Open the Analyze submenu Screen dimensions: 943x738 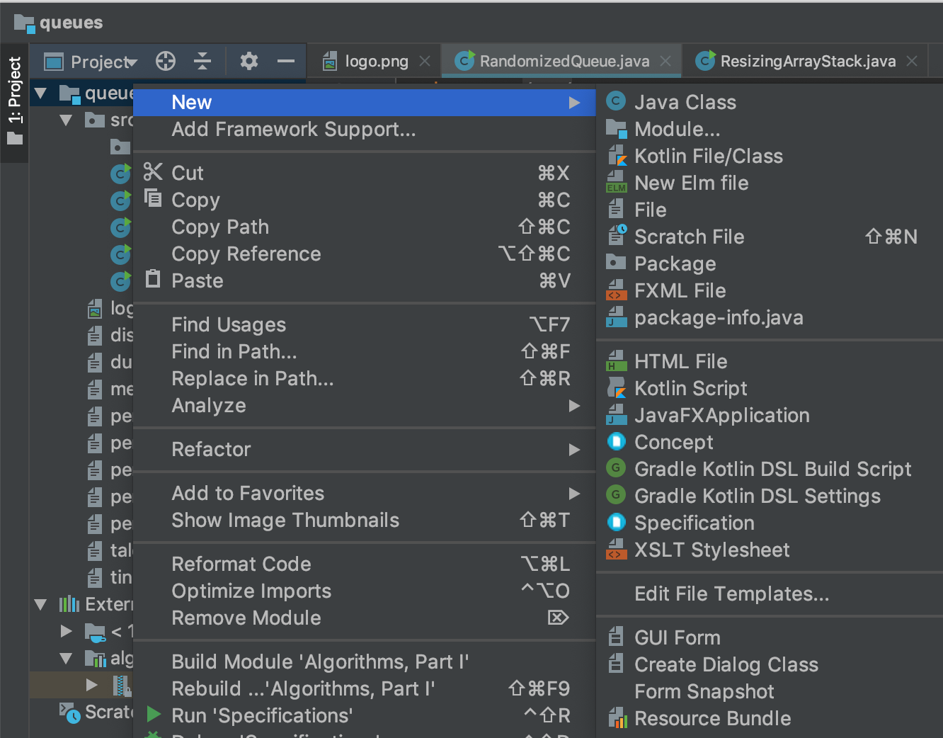coord(365,406)
